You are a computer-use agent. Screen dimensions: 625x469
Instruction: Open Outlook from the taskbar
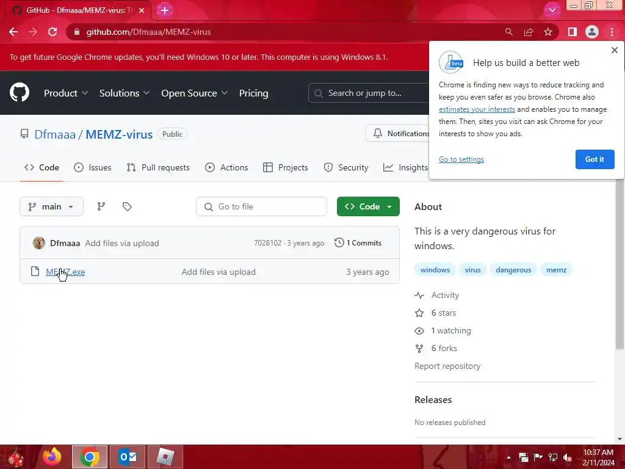click(x=128, y=457)
